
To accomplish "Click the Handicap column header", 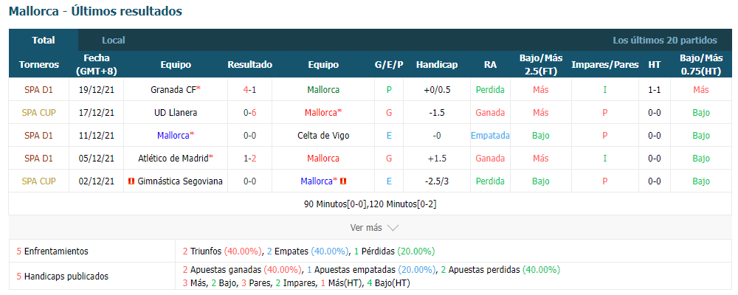I will pyautogui.click(x=436, y=65).
